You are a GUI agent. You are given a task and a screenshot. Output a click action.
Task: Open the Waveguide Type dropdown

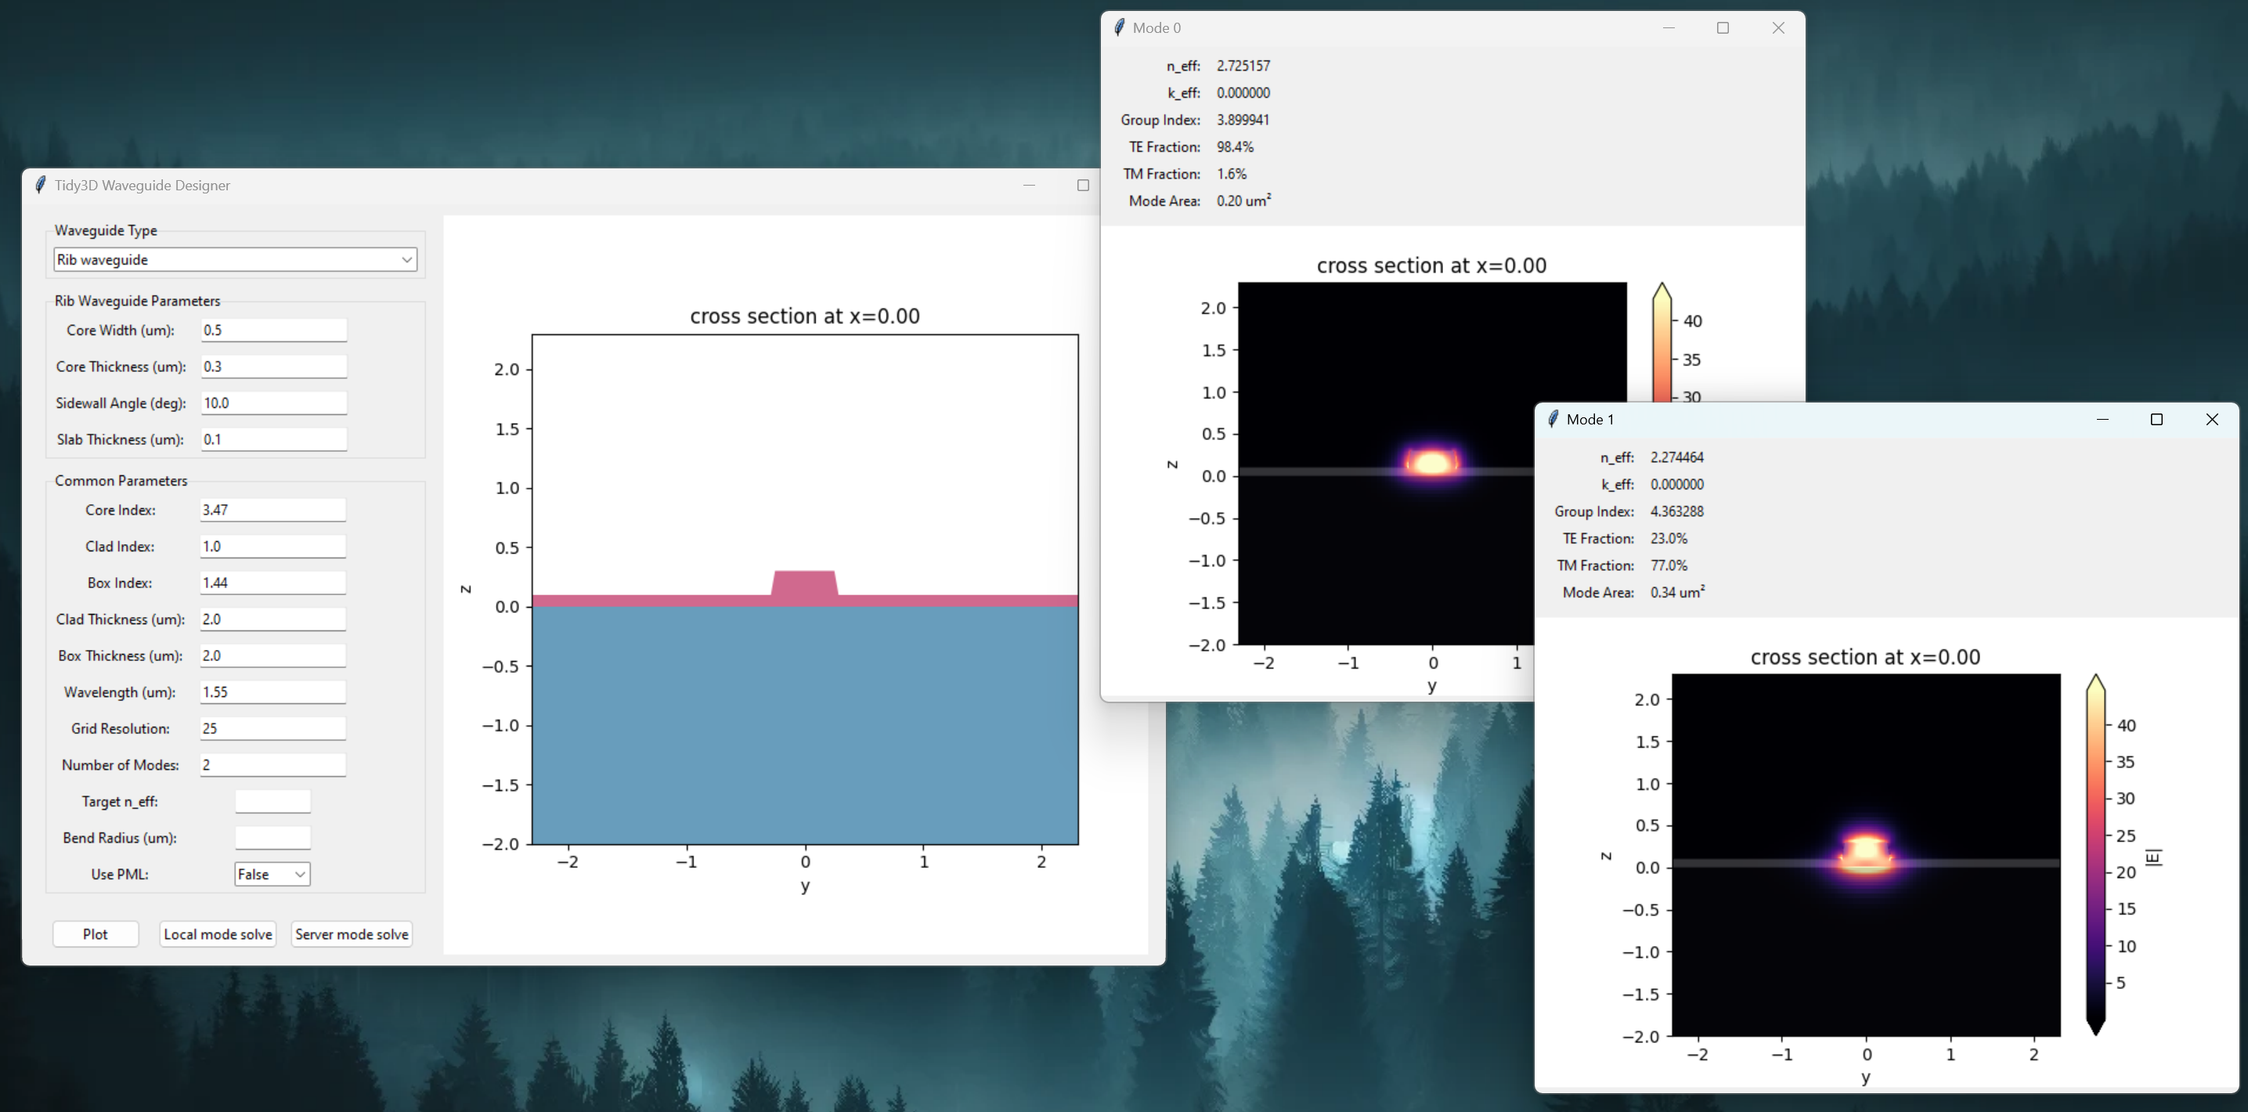(234, 260)
